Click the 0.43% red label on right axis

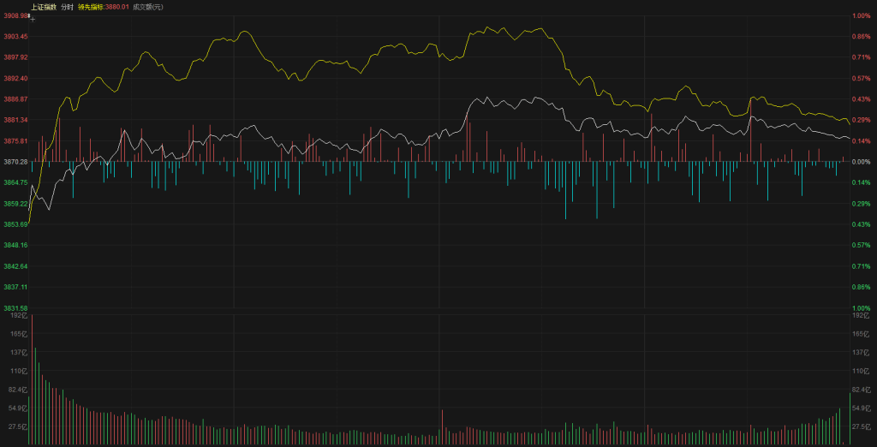(861, 99)
